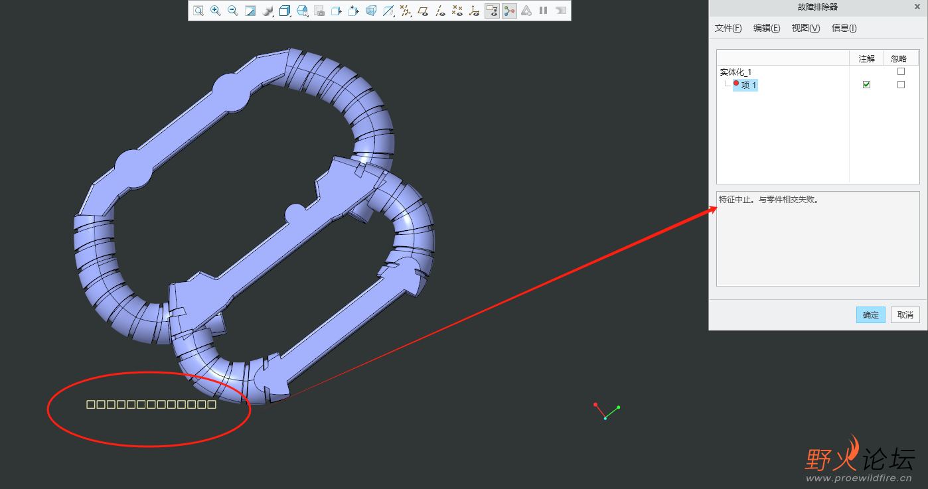Select the Zoom In tool
Screen dimensions: 928x489
(216, 11)
